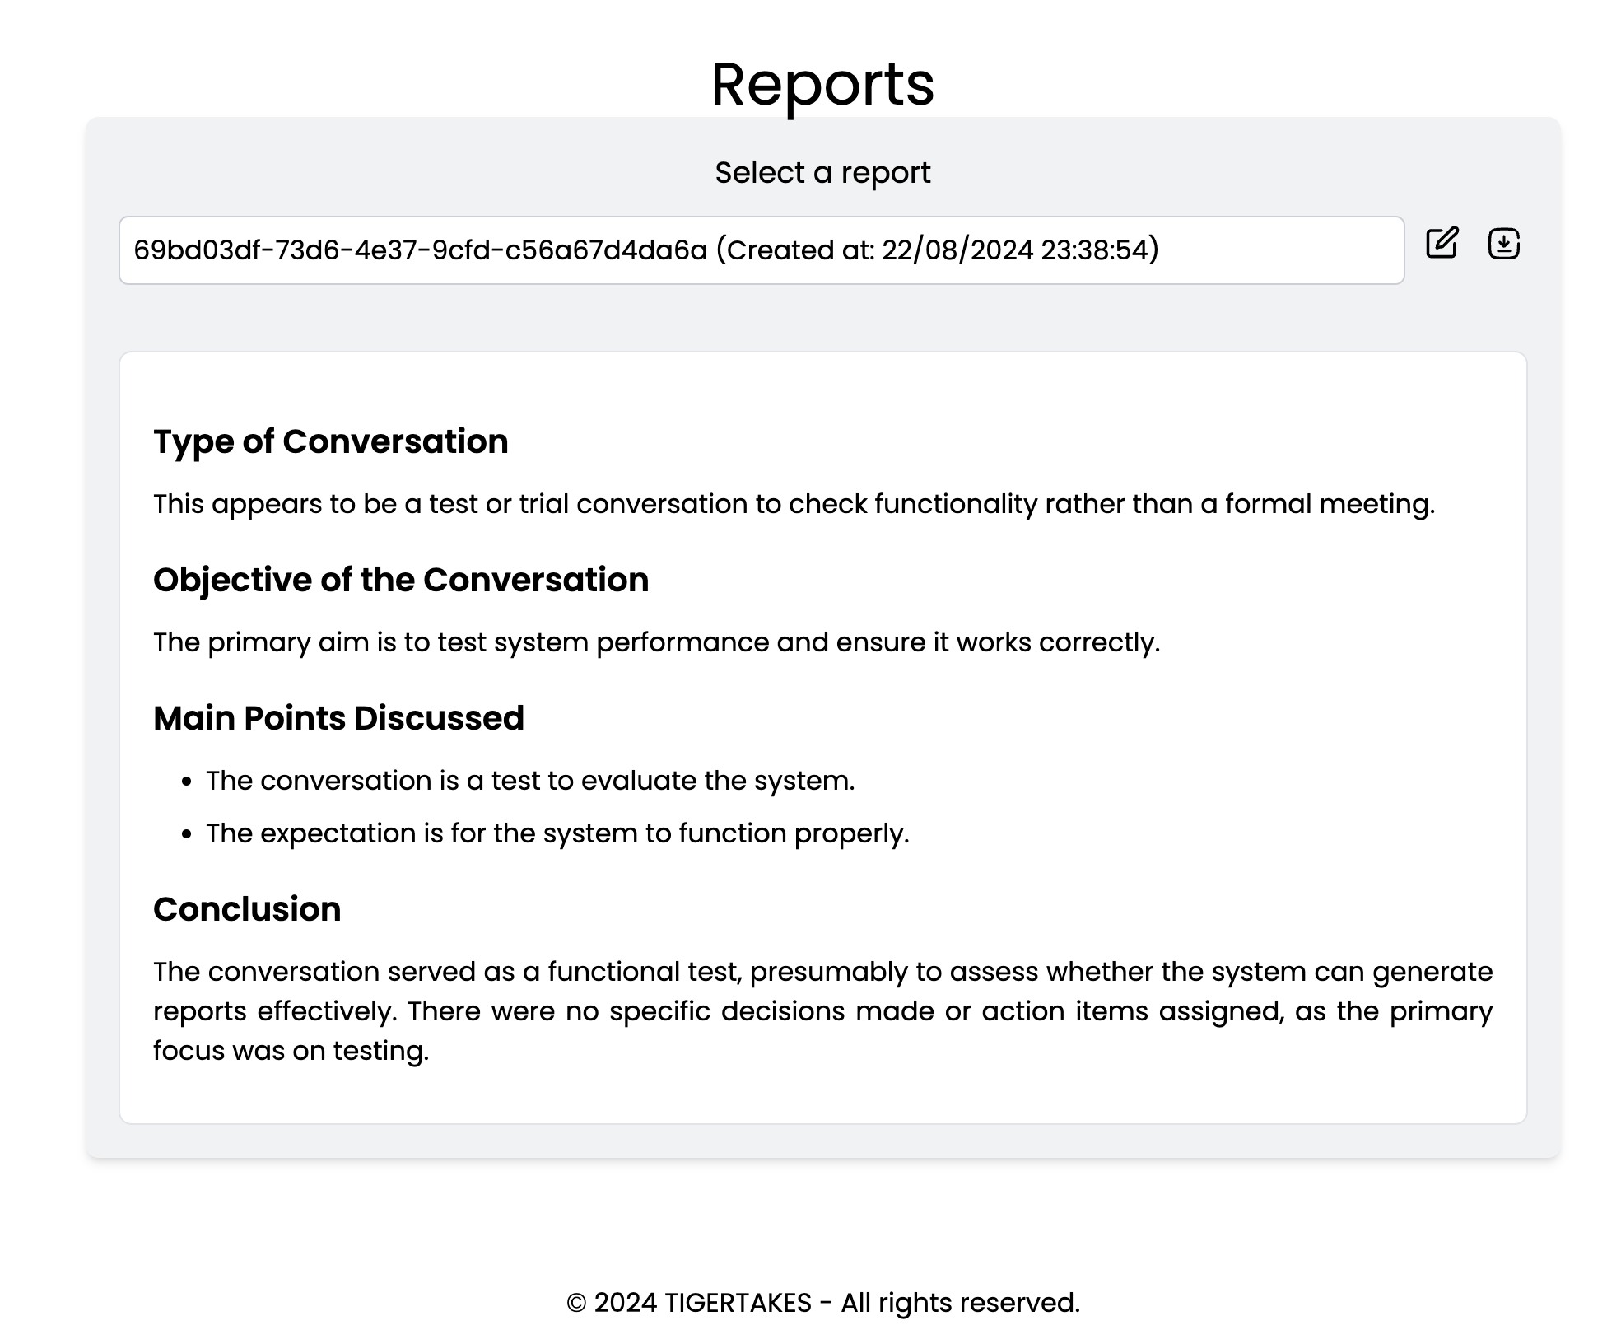Click the sentence about a test or trial conversation

pyautogui.click(x=794, y=504)
